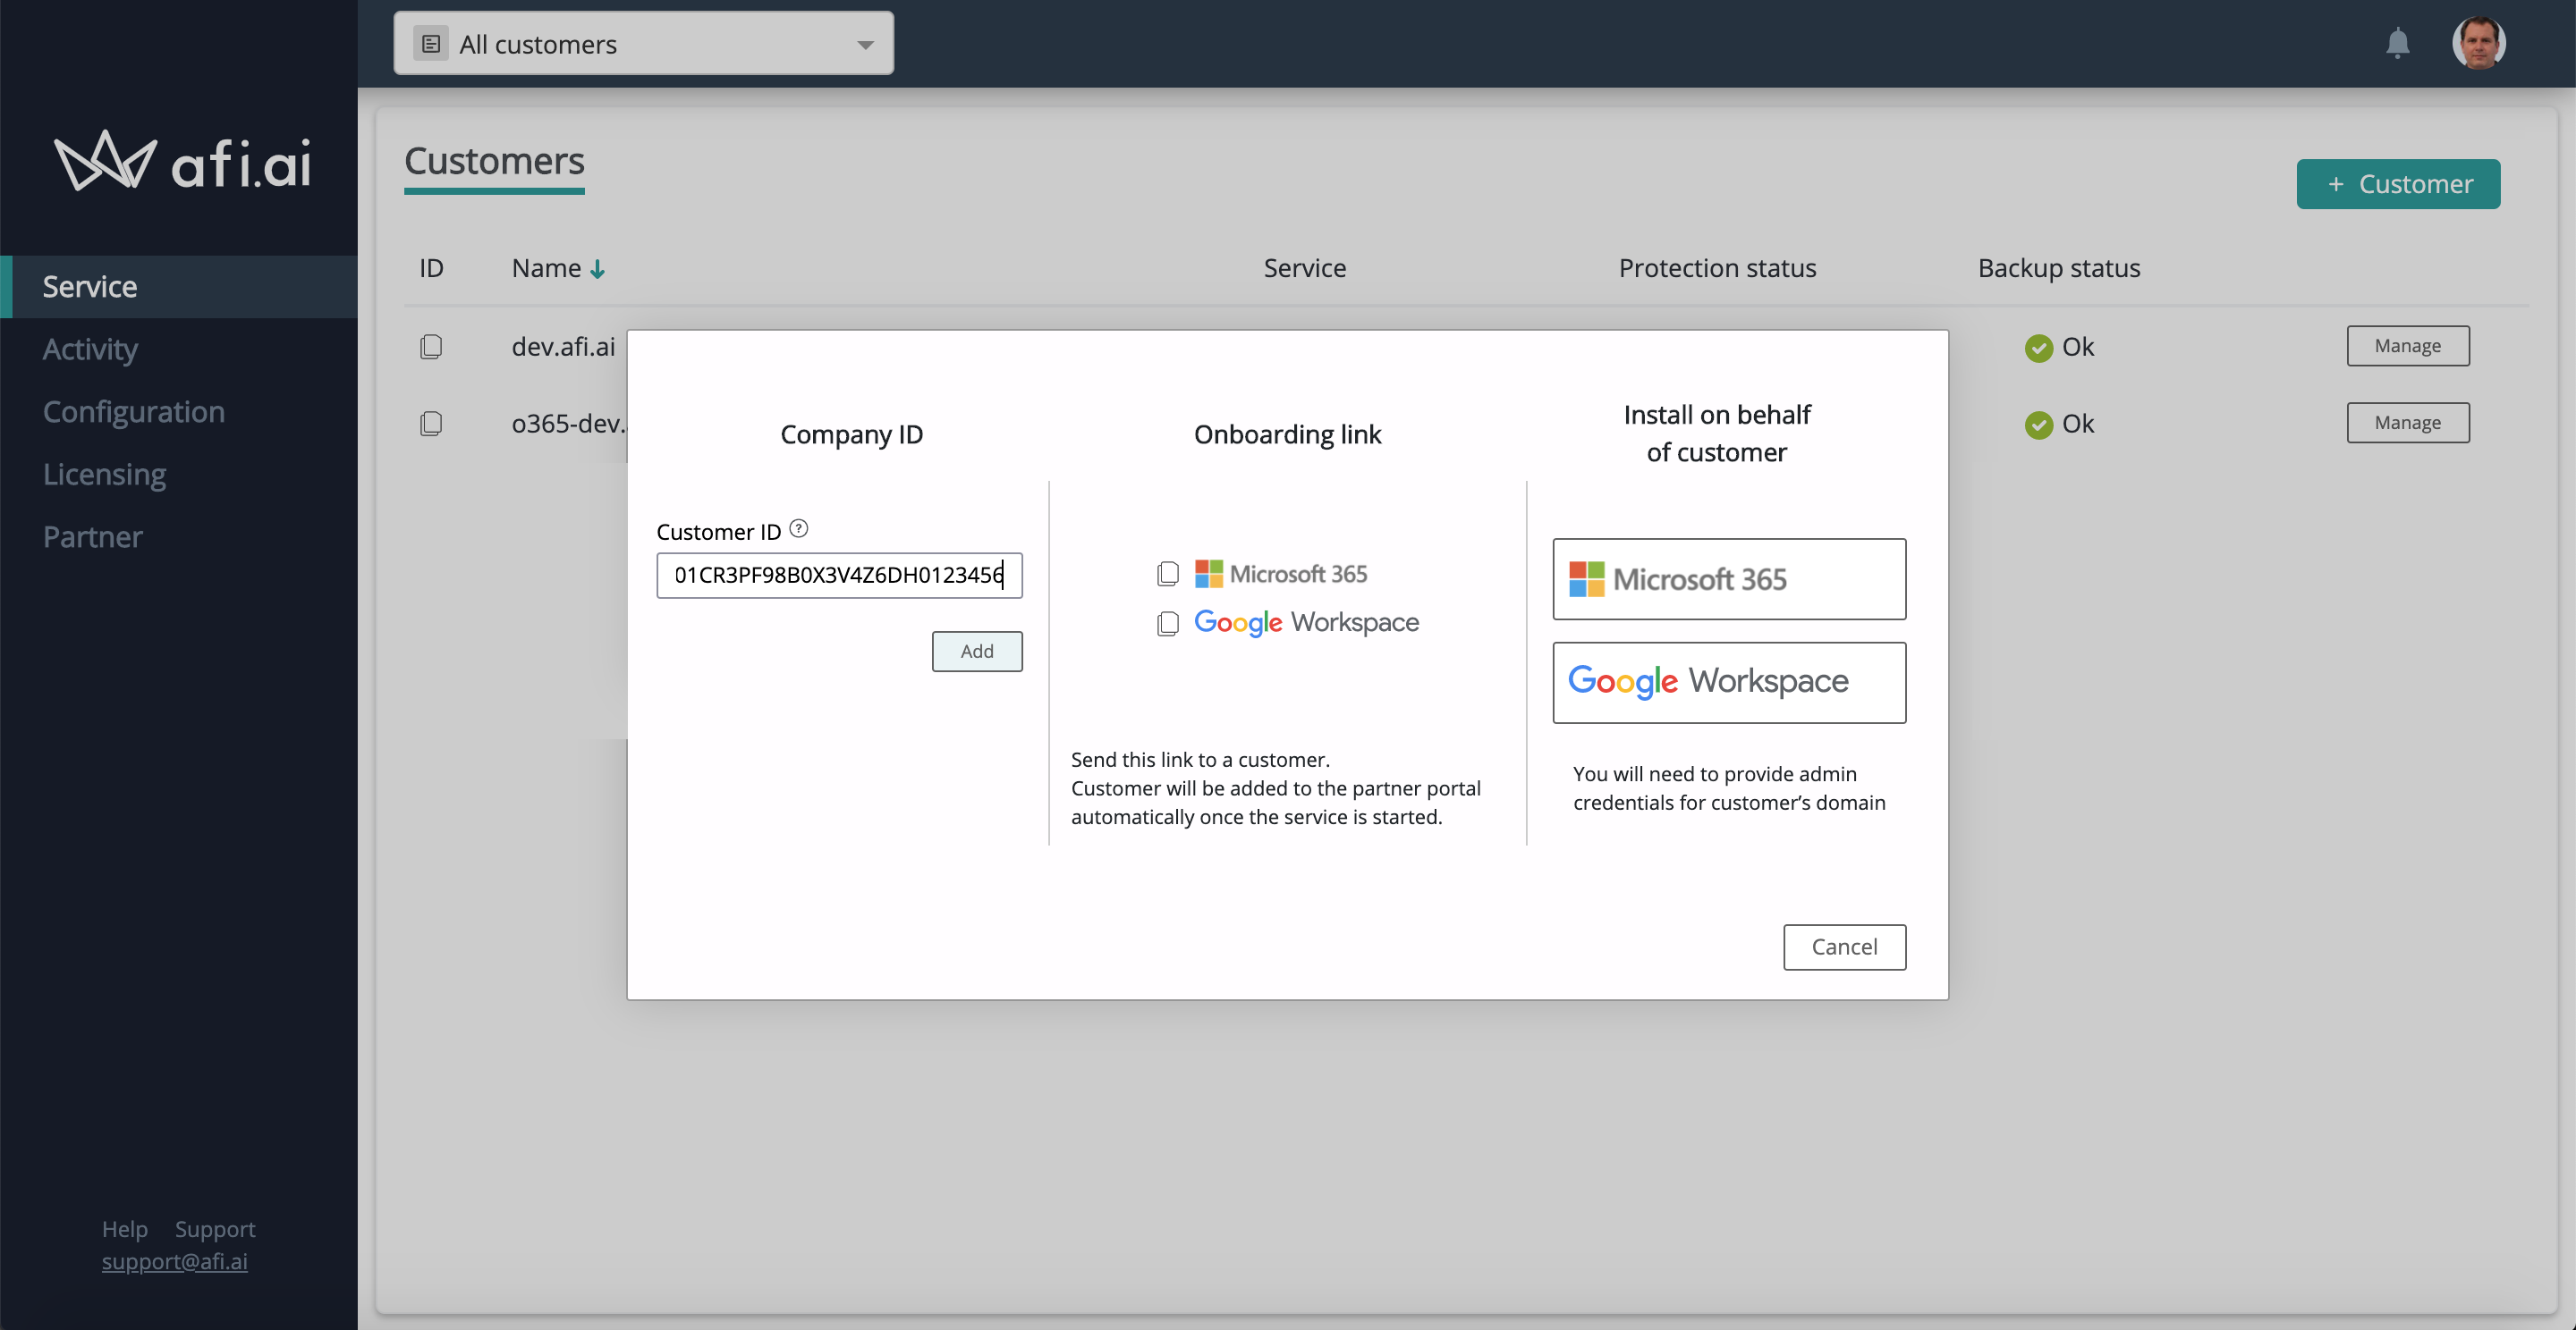The image size is (2576, 1330).
Task: Focus the Customer ID input field
Action: [x=839, y=576]
